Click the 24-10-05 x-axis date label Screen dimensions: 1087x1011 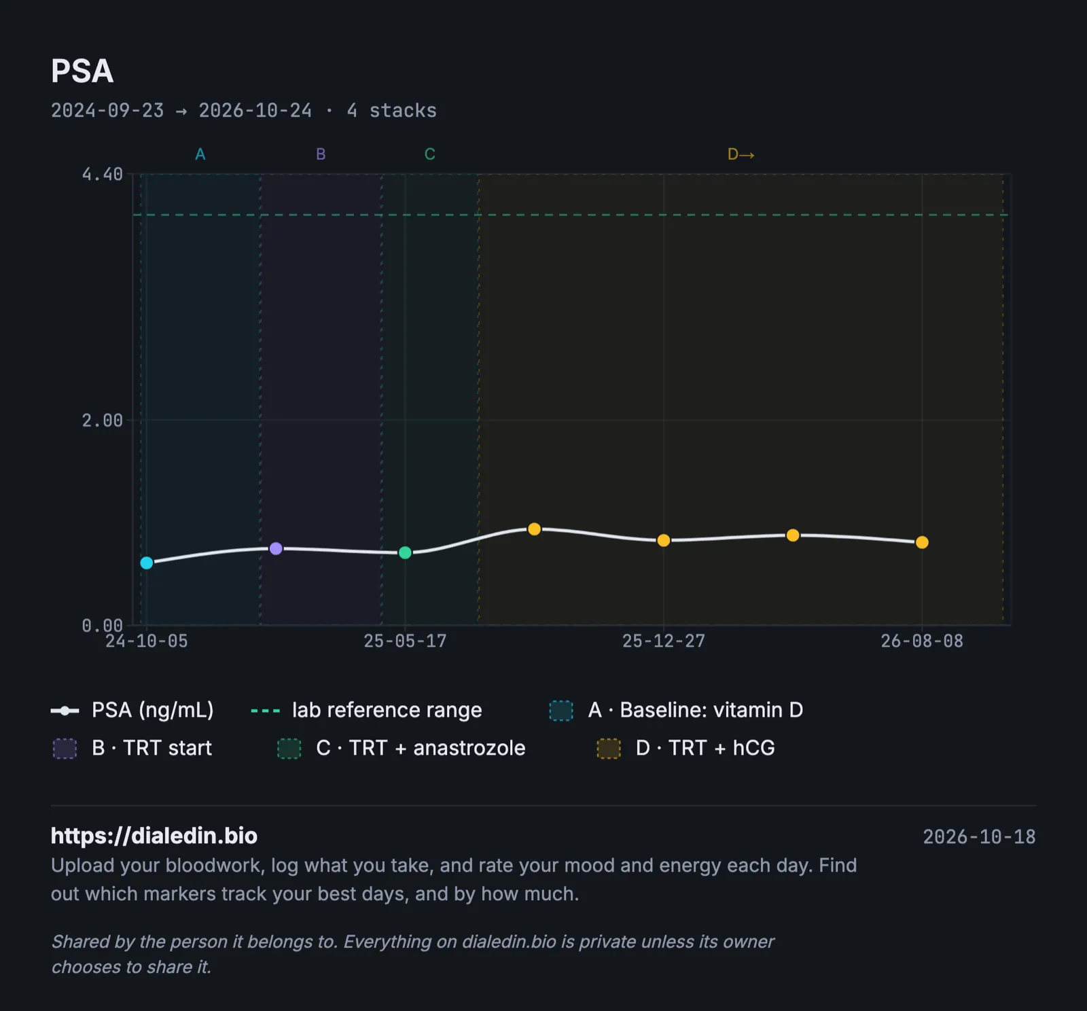(x=147, y=641)
